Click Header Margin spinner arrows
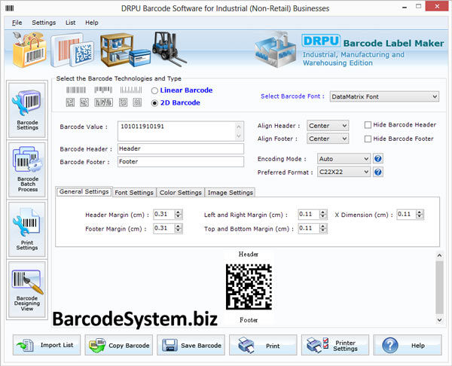Image resolution: width=452 pixels, height=366 pixels. coord(178,214)
